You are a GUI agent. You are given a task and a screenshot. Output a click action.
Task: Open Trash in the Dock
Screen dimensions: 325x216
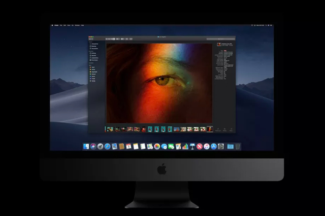pyautogui.click(x=237, y=146)
